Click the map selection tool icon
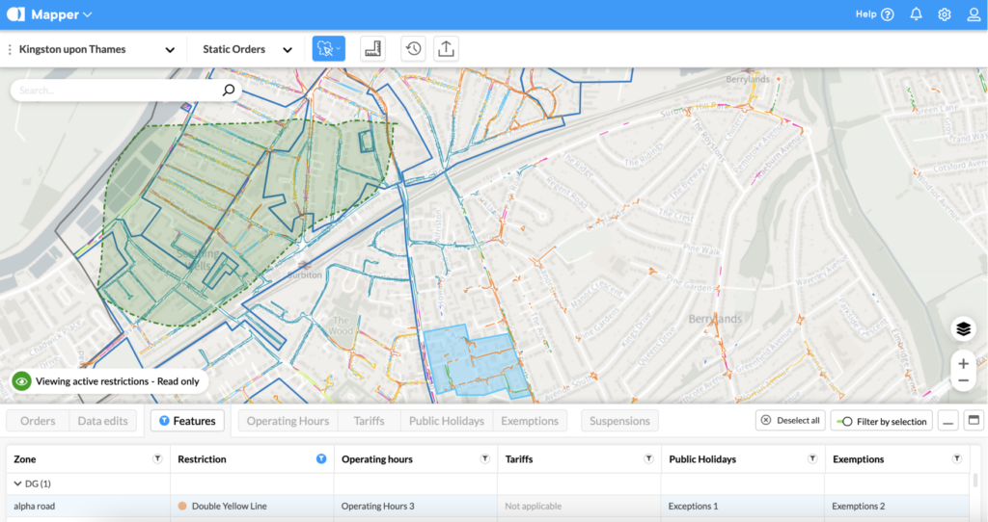988x522 pixels. (x=328, y=49)
